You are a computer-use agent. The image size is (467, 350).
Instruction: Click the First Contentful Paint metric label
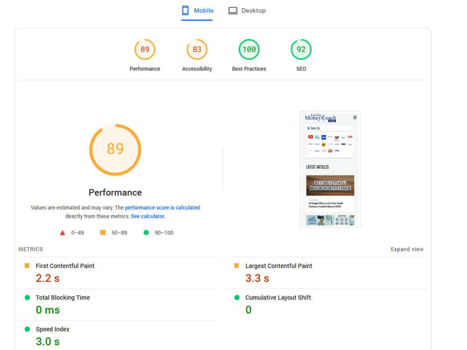click(65, 266)
